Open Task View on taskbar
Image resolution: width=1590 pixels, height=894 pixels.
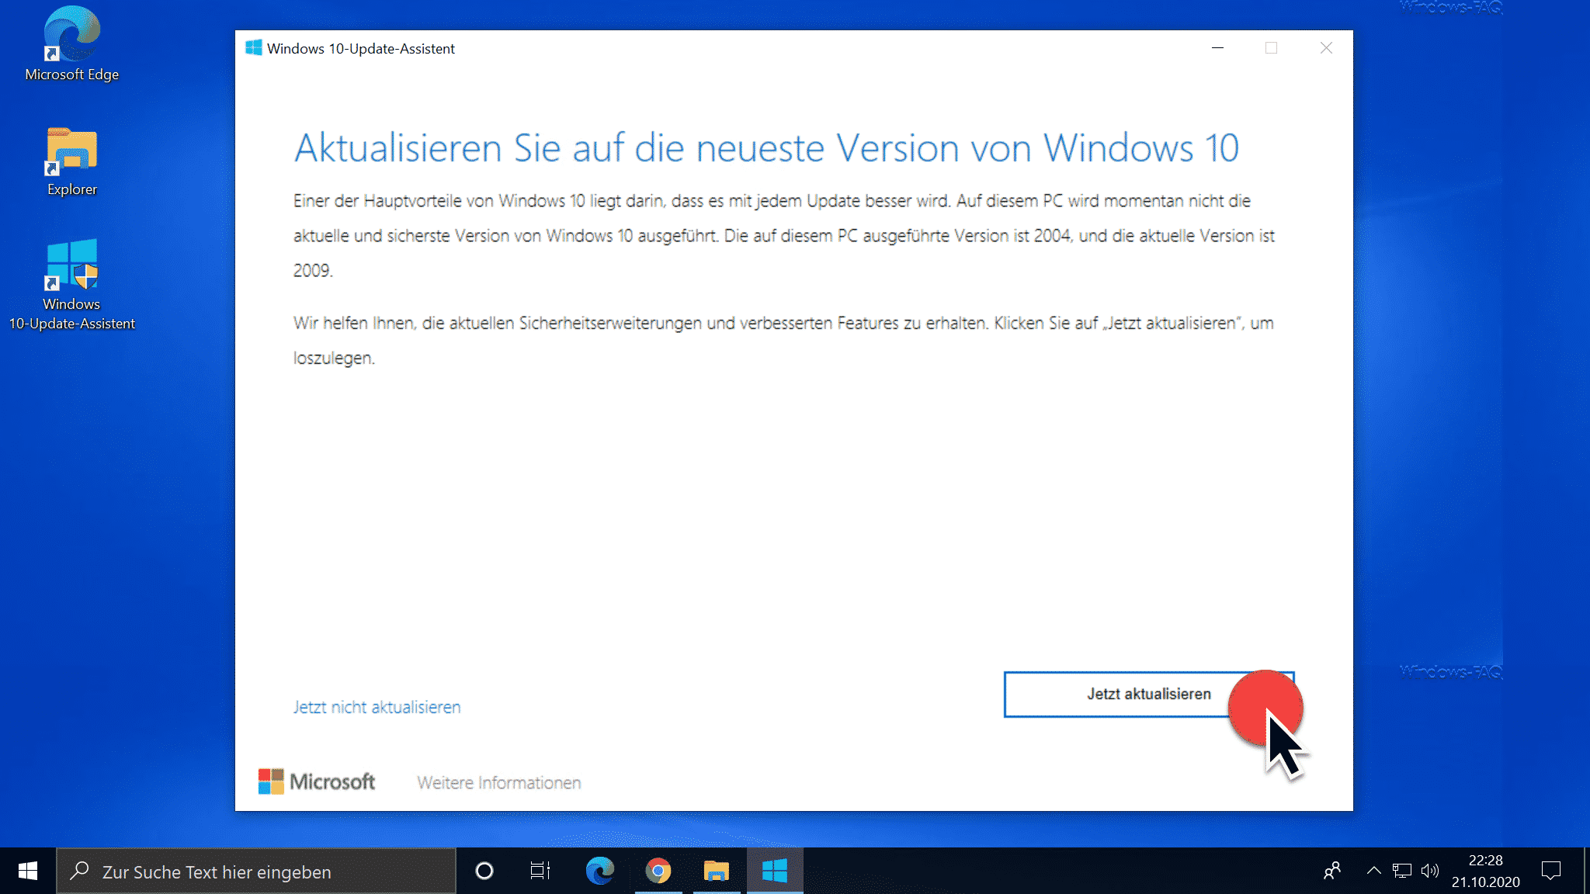tap(540, 871)
